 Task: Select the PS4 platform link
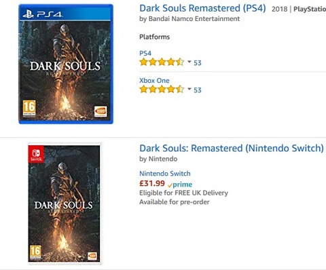(145, 54)
